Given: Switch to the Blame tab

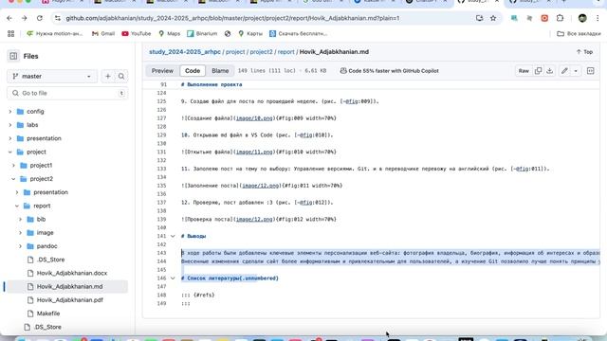Looking at the screenshot, I should point(220,71).
